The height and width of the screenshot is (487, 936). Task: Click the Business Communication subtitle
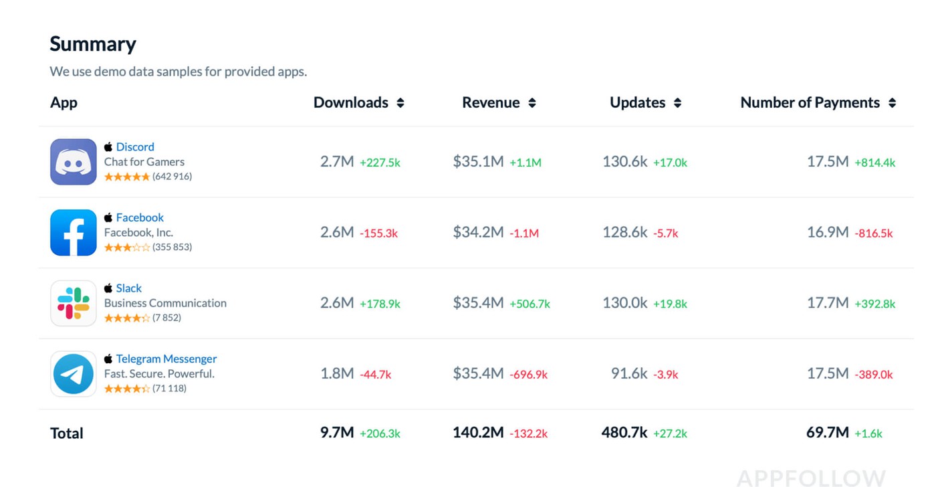pos(165,303)
